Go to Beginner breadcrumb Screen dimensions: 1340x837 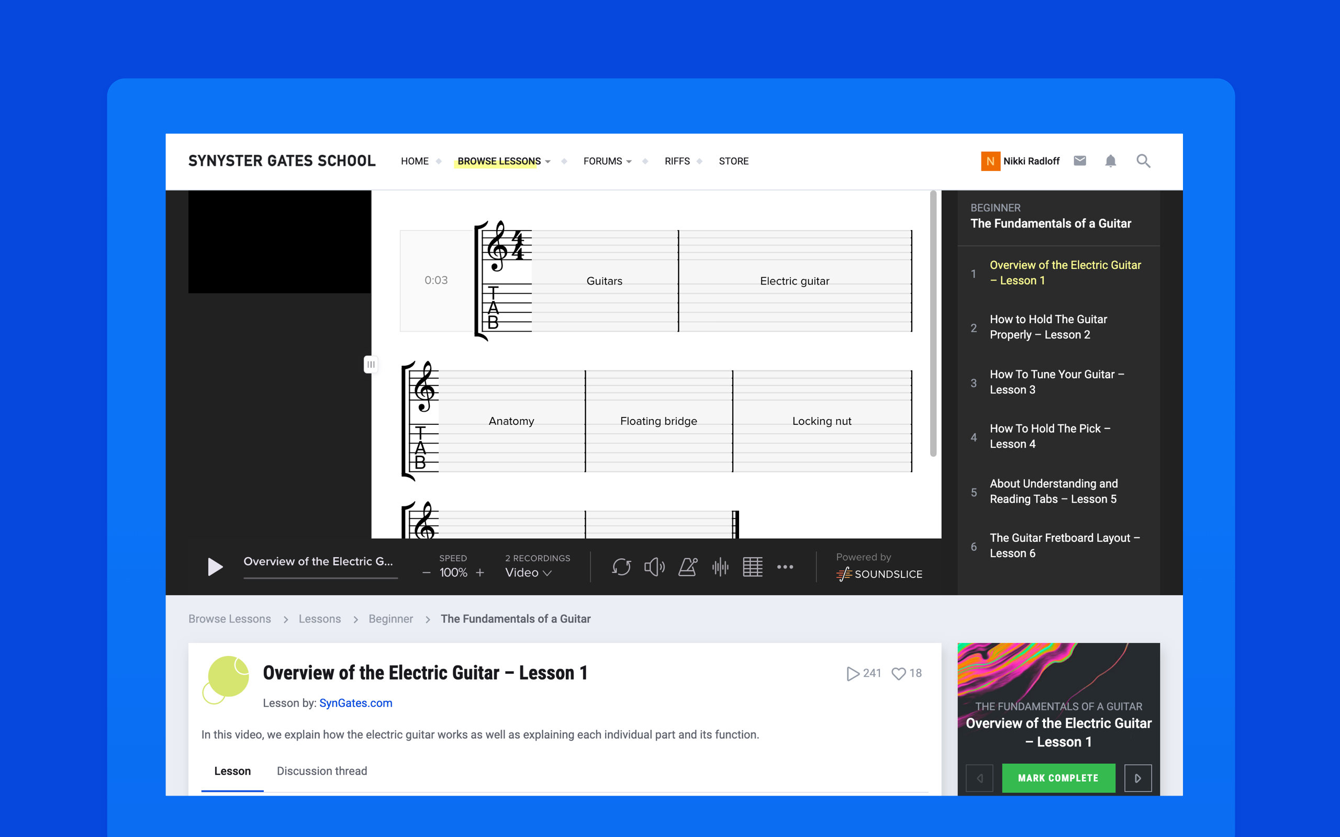[x=391, y=619]
